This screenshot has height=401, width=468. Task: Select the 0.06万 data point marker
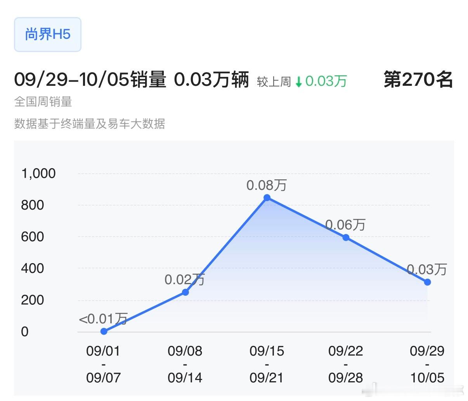pyautogui.click(x=345, y=237)
